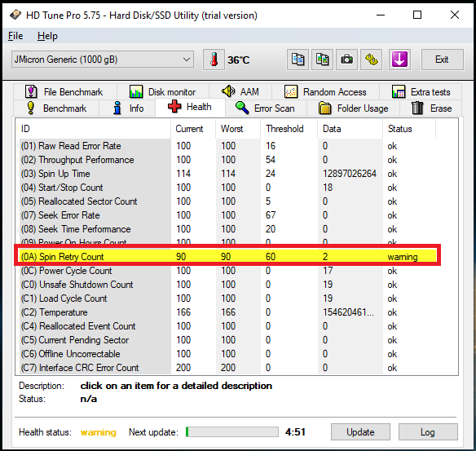476x451 pixels.
Task: Select the (07) Seek Error Rate row
Action: pos(227,215)
